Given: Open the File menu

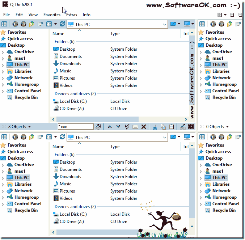Looking at the screenshot, I should pos(7,15).
